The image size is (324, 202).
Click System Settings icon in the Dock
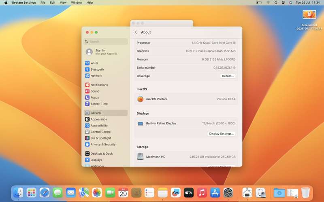coord(228,193)
